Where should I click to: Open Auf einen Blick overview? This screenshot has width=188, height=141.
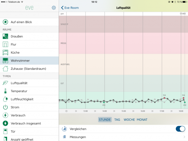[x=29, y=22]
